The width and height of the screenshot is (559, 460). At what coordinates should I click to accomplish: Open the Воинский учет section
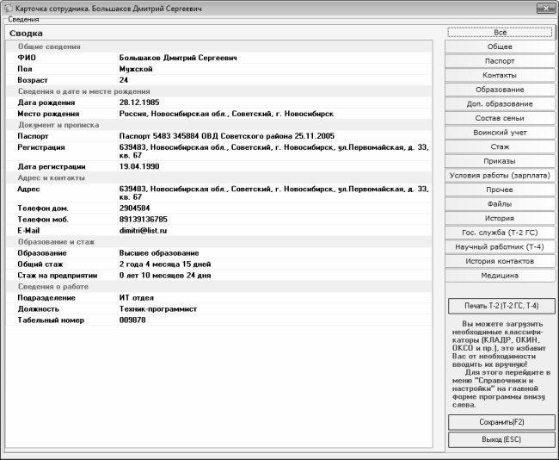click(500, 133)
